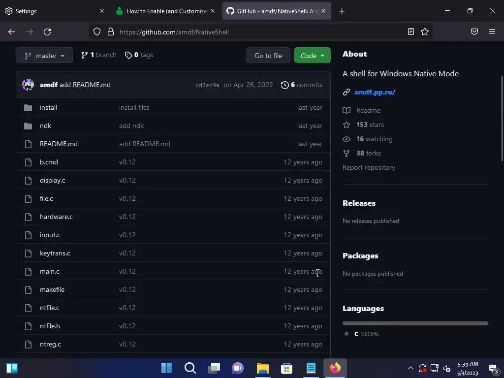Click the languages progress bar

coord(415,323)
